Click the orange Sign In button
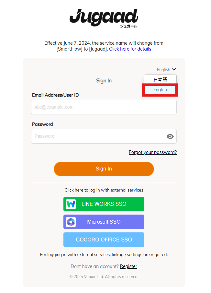The image size is (211, 293). (104, 169)
